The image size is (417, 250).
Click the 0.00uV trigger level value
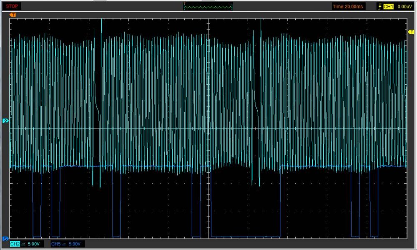tap(404, 6)
